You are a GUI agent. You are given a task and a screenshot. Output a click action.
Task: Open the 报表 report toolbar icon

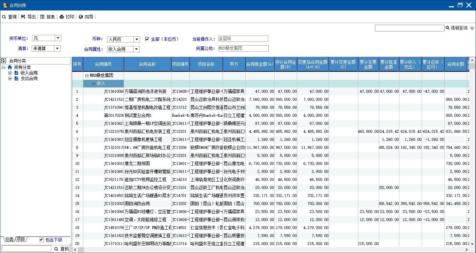coord(43,17)
